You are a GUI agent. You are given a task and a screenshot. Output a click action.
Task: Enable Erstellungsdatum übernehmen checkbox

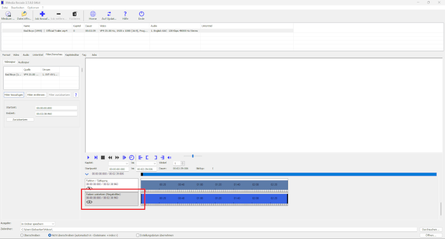[138, 235]
